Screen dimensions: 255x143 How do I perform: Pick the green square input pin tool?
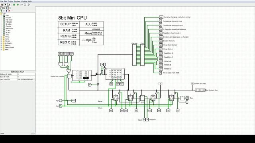click(x=14, y=5)
